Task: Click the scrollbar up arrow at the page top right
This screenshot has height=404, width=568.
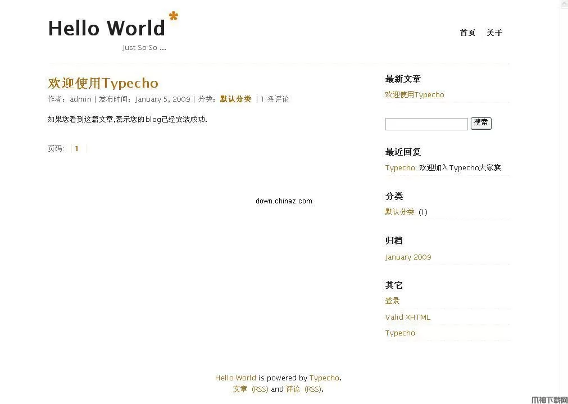Action: (x=564, y=4)
